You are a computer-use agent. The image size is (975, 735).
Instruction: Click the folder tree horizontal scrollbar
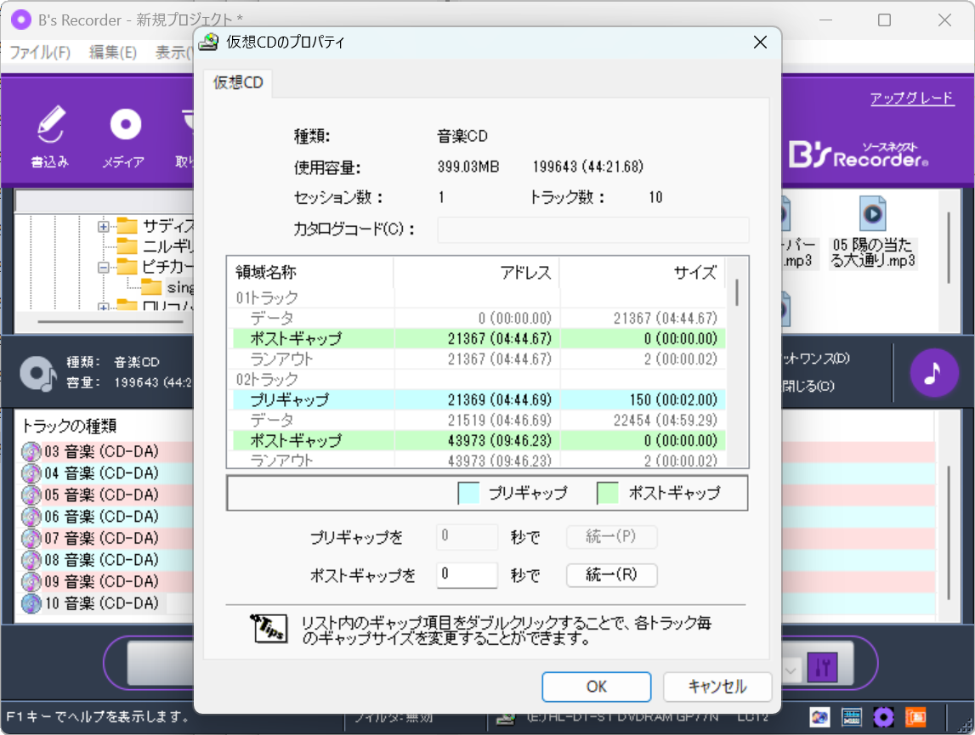click(x=110, y=321)
